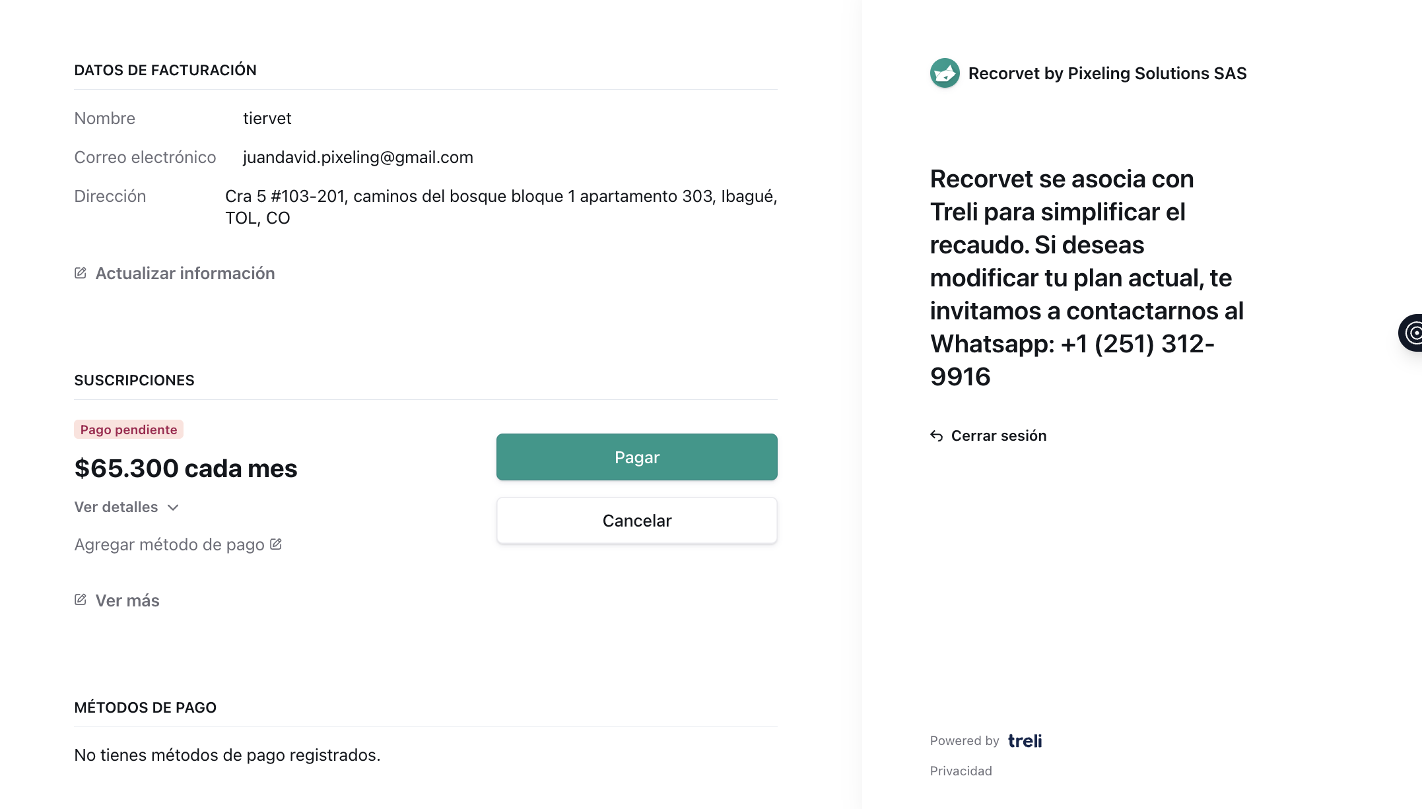Click the pencil icon after Agregar método de pago
This screenshot has width=1422, height=809.
276,544
